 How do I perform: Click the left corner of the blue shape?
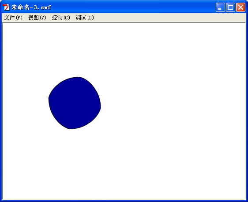pyautogui.click(x=49, y=98)
